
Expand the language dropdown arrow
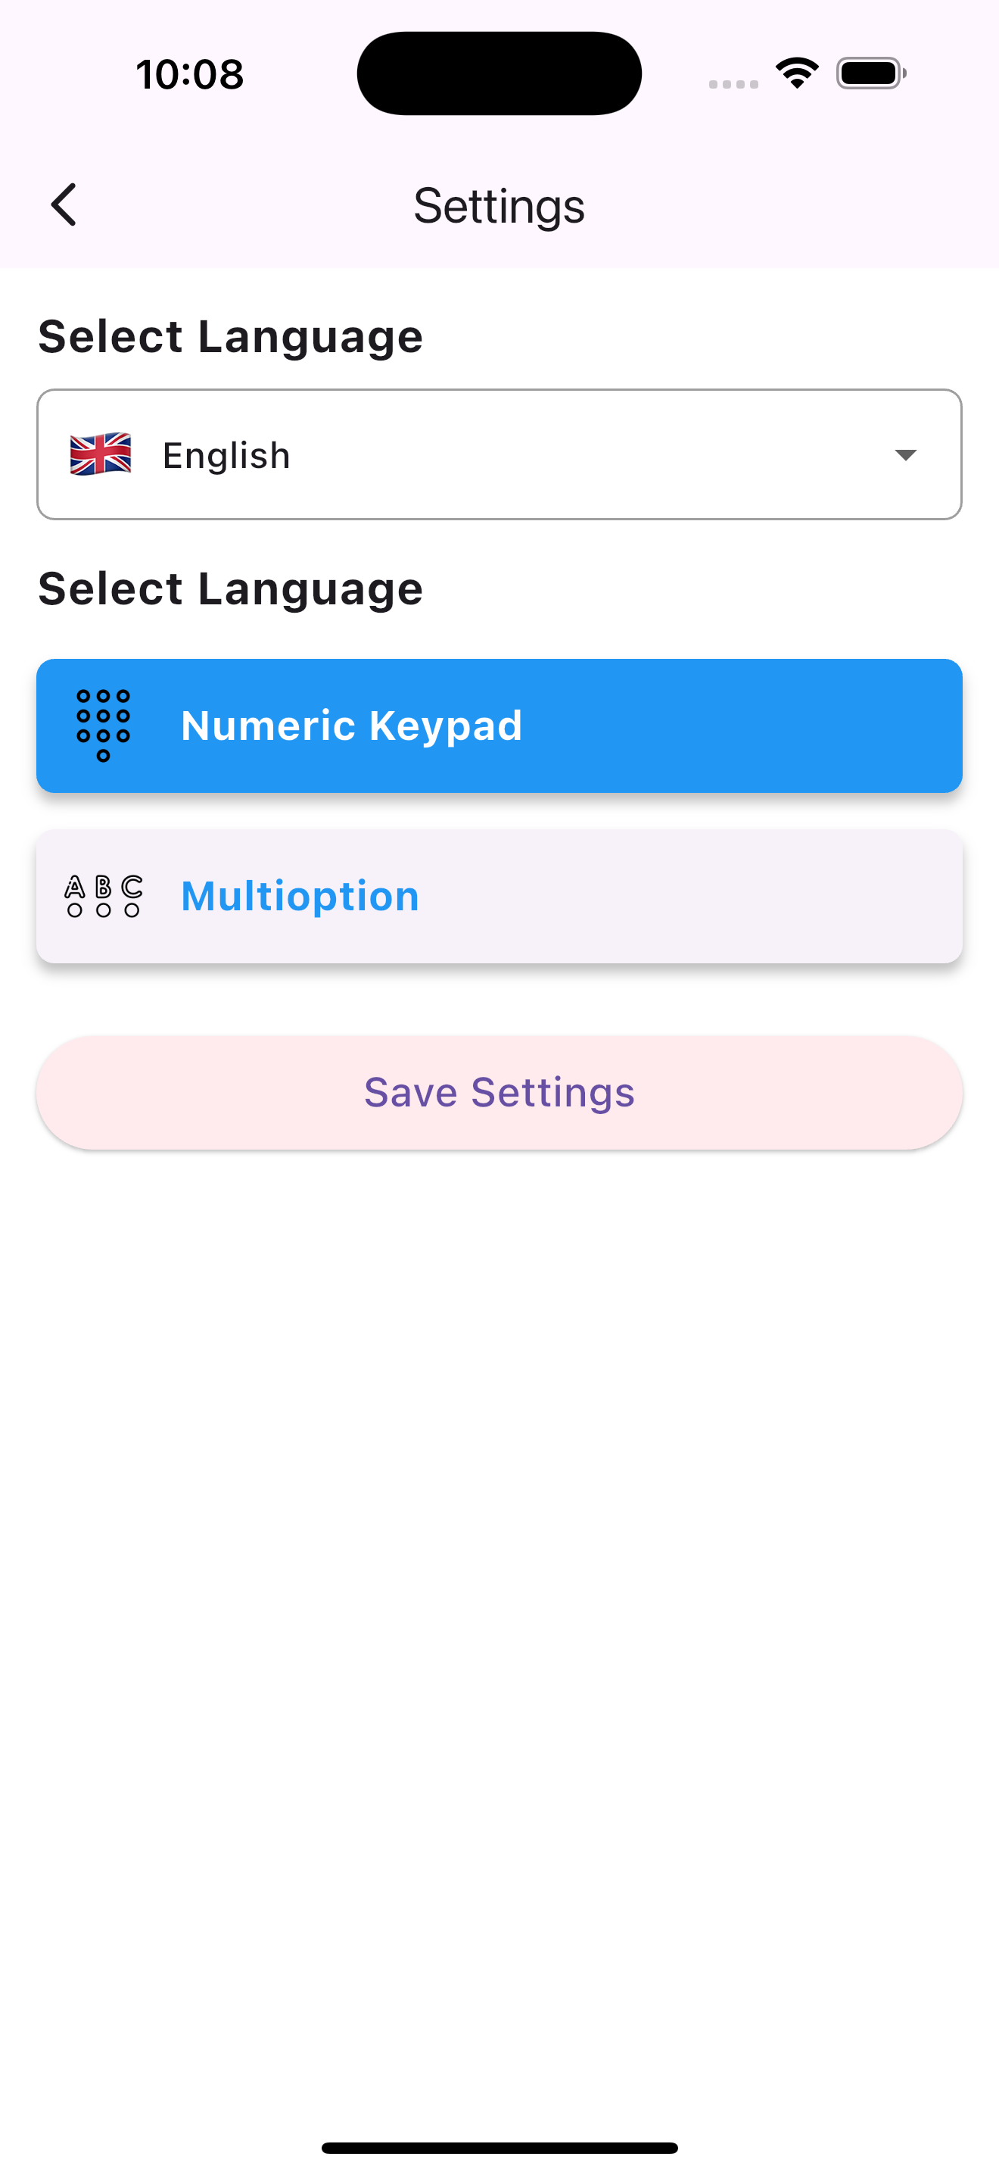[905, 455]
